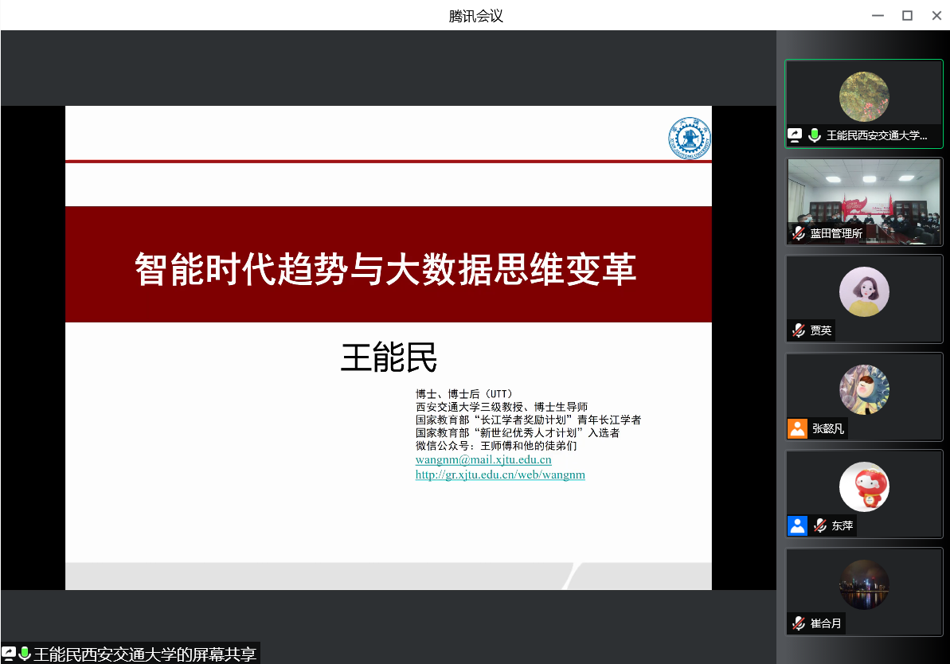Click the mic icon in the screen sharing banner
950x664 pixels.
point(25,654)
